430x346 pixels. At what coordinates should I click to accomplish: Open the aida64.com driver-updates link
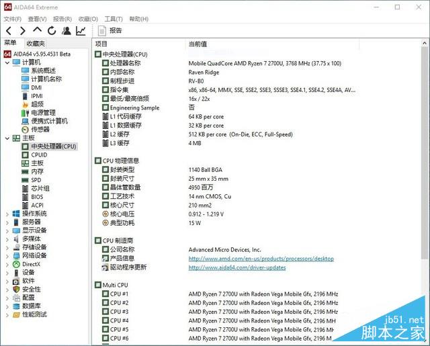[237, 267]
